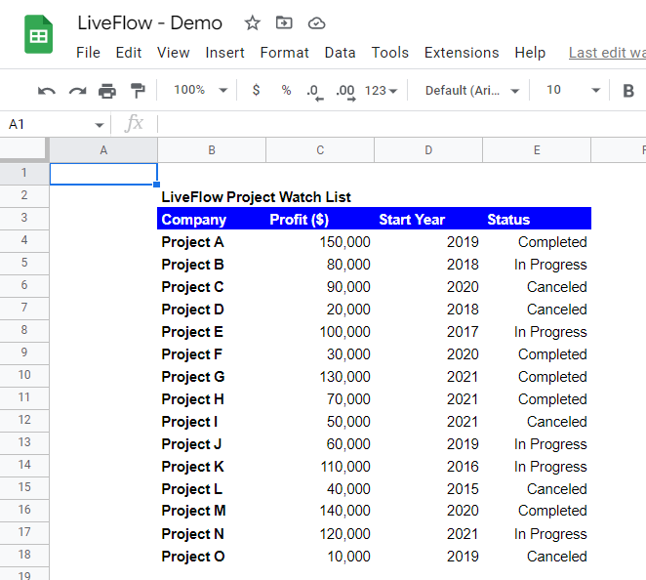Click the Project I cell
The height and width of the screenshot is (580, 646).
tap(212, 422)
